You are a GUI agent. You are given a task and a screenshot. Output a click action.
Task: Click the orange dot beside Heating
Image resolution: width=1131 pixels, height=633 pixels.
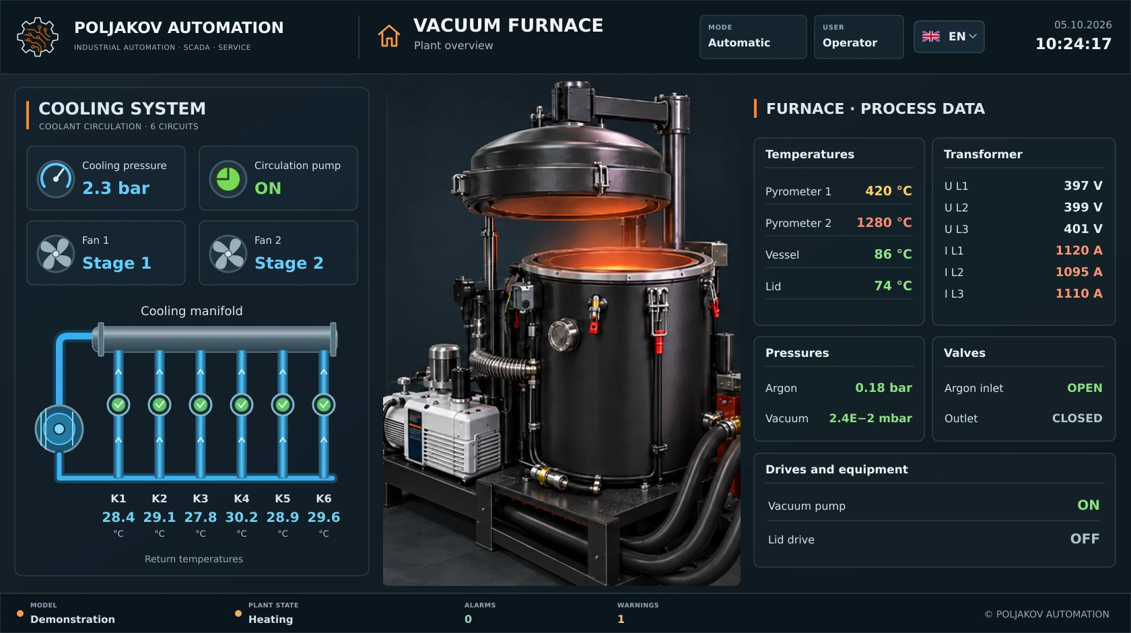[x=238, y=613]
